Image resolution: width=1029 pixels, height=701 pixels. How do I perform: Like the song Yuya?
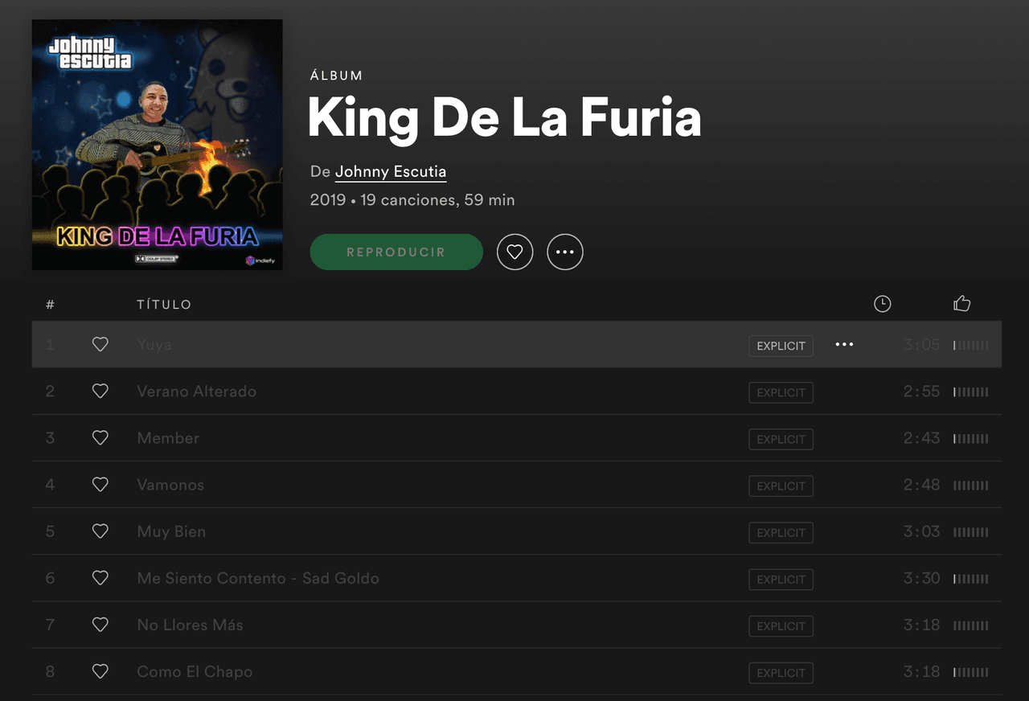coord(100,344)
